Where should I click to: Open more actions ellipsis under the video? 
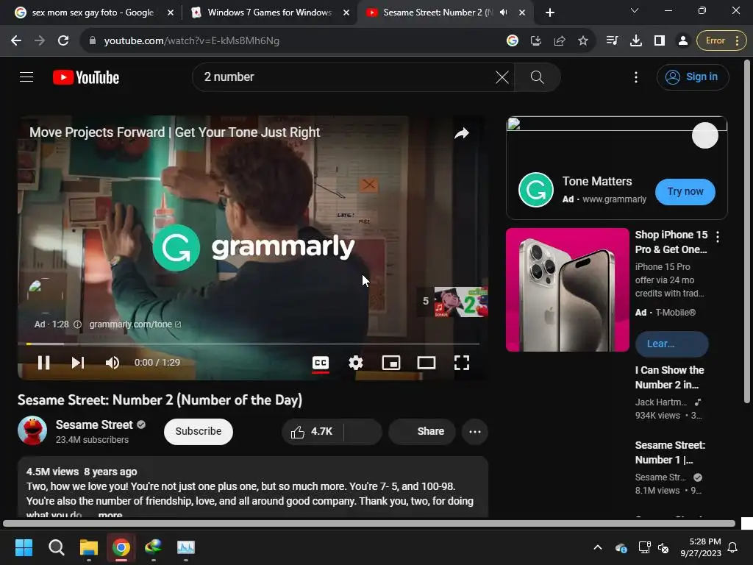[475, 431]
